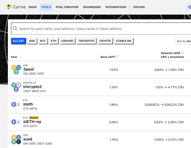Open the Dashboard navigation item

tap(92, 7)
